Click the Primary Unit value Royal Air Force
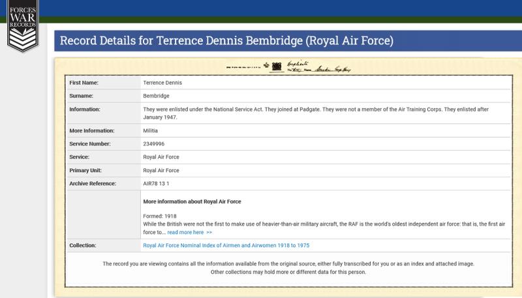Screen dimensions: 522x298 [161, 170]
